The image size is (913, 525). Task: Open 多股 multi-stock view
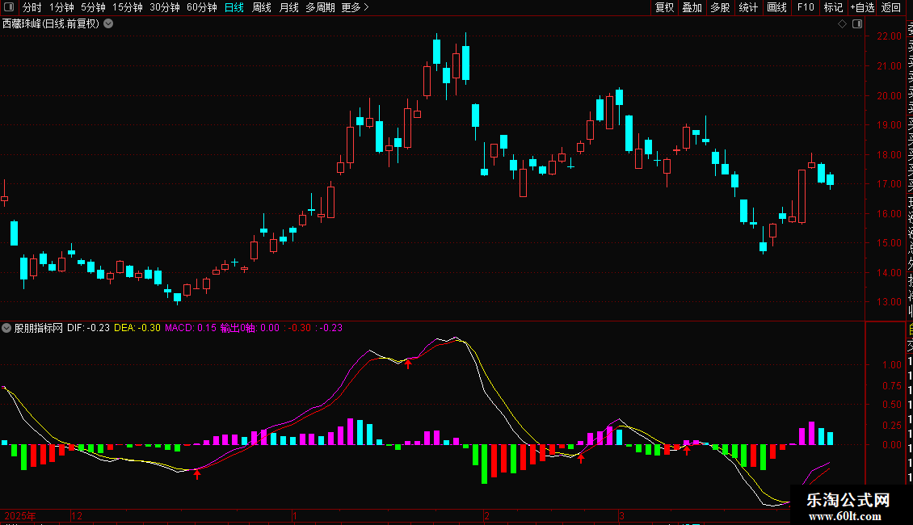click(720, 7)
